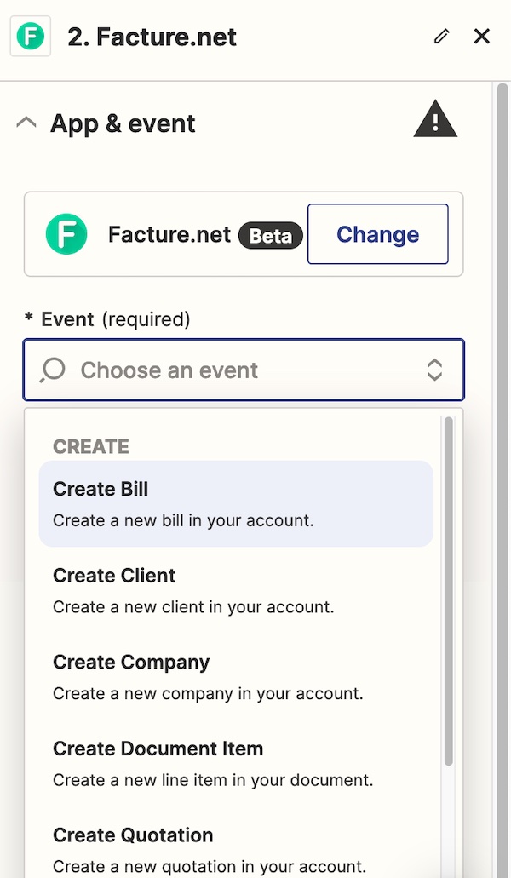Open the Choose an event field
Image resolution: width=511 pixels, height=878 pixels.
tap(244, 370)
